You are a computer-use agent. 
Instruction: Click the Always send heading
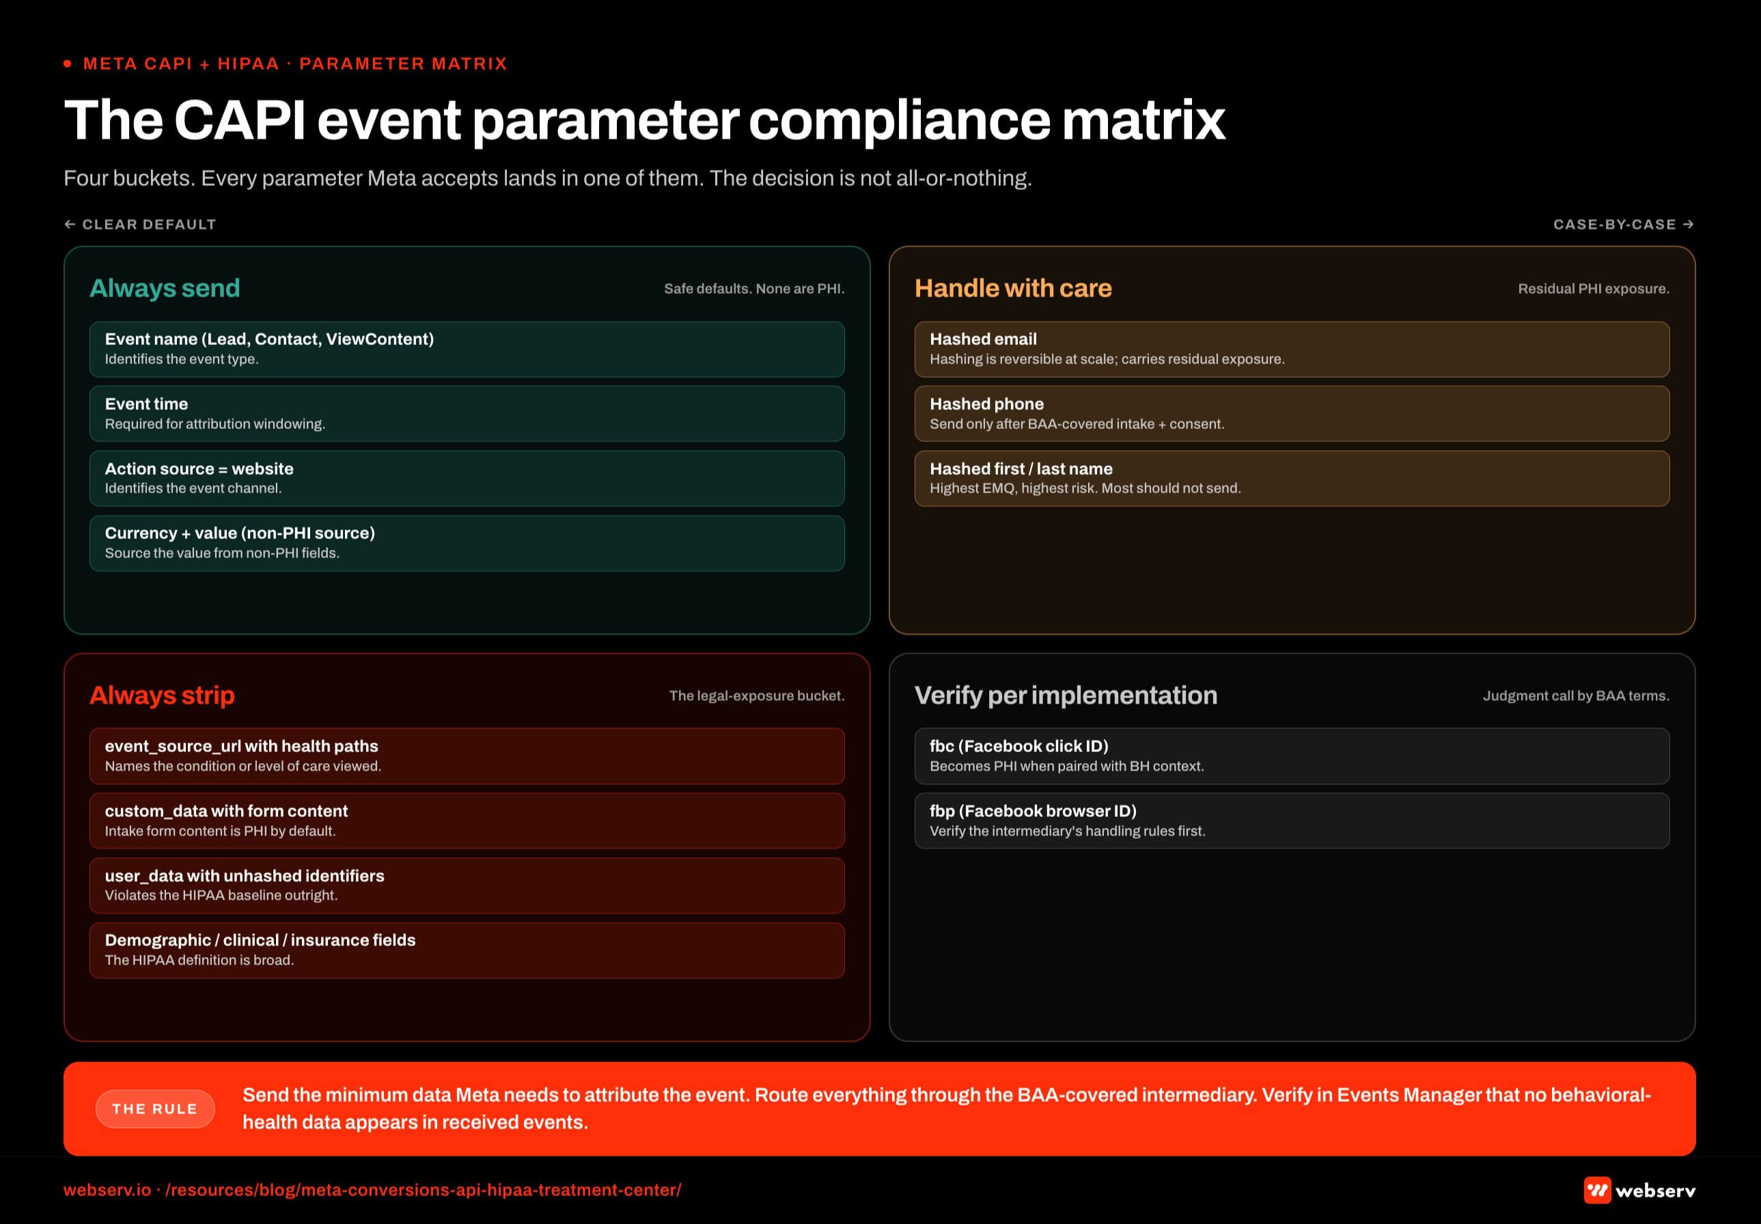[x=165, y=288]
